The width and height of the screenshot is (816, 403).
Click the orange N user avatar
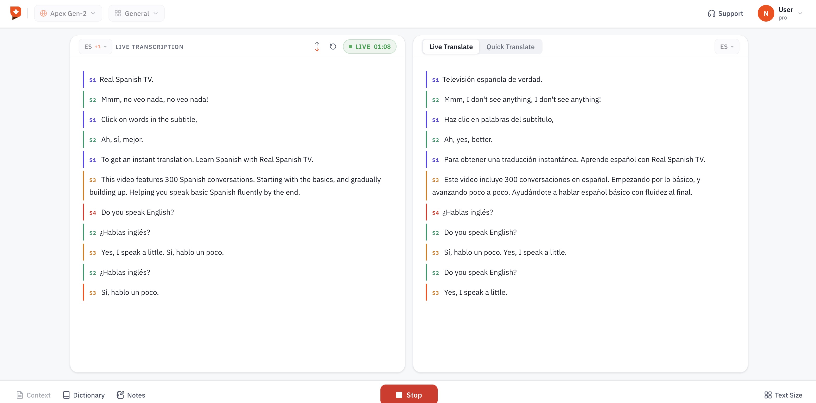pos(766,13)
